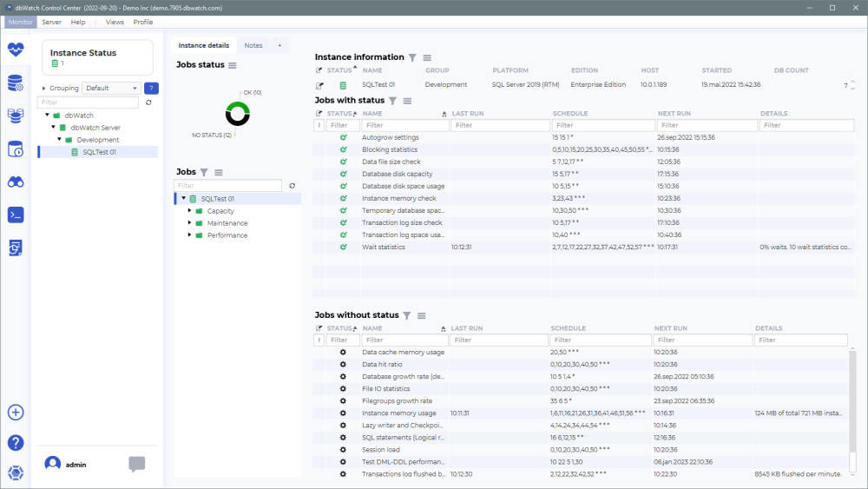Image resolution: width=868 pixels, height=489 pixels.
Task: Refresh the Jobs tree filter list
Action: point(292,186)
